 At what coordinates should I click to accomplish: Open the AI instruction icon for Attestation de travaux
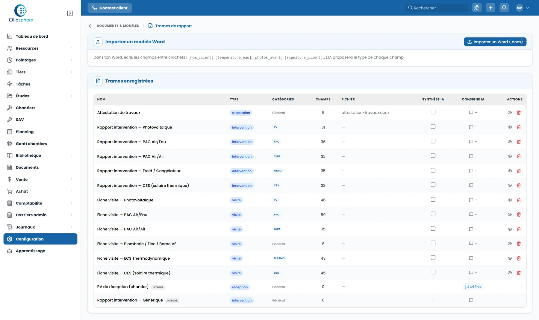click(473, 113)
